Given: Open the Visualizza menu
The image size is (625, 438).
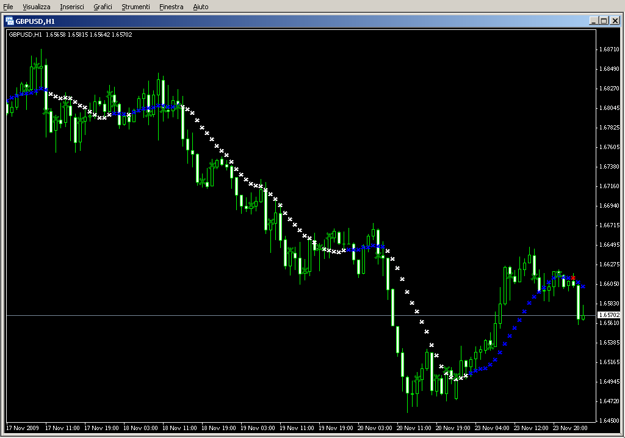Looking at the screenshot, I should [36, 7].
